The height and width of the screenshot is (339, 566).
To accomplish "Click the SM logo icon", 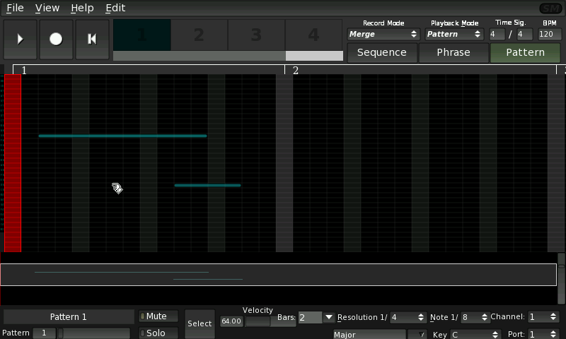I will [550, 8].
